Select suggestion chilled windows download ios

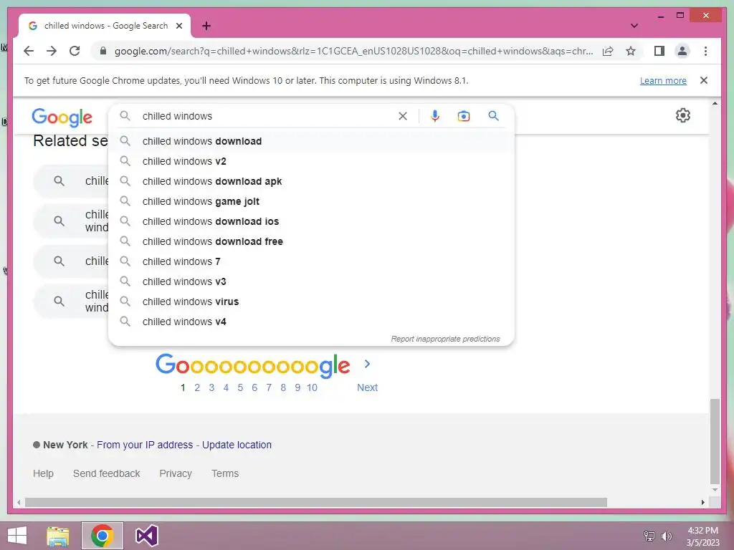tap(311, 222)
